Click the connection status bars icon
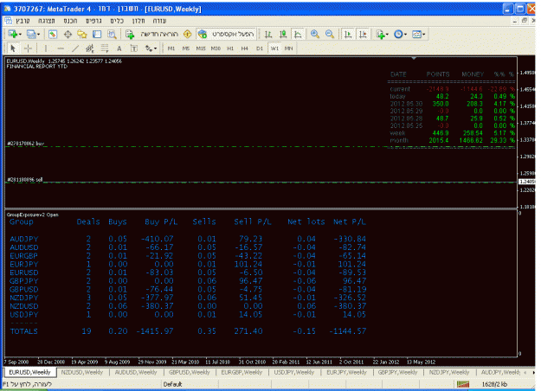541x391 pixels. (x=463, y=384)
